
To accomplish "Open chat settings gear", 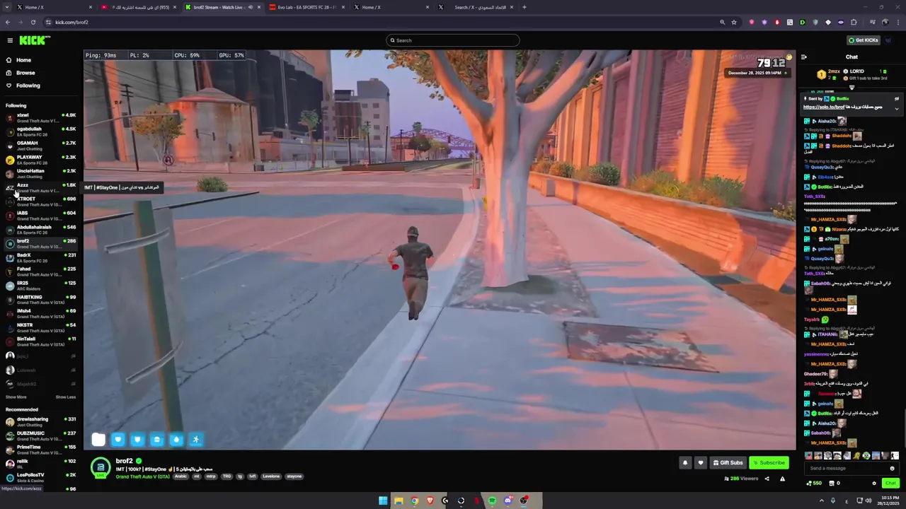I will point(874,484).
